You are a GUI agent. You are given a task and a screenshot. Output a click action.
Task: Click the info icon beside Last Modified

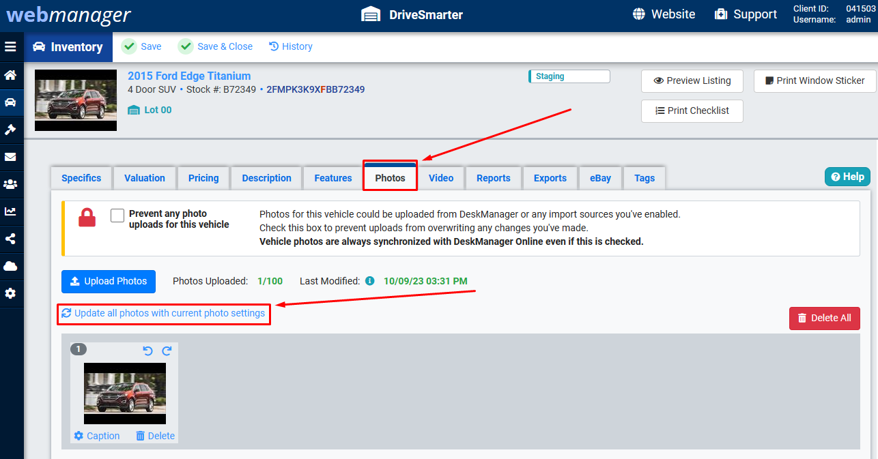[x=369, y=280]
